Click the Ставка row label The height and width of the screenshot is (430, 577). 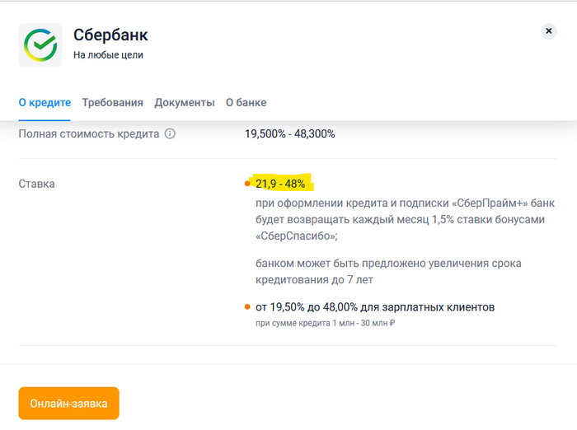[37, 184]
